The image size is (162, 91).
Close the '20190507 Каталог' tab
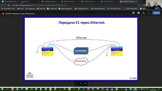click(98, 2)
